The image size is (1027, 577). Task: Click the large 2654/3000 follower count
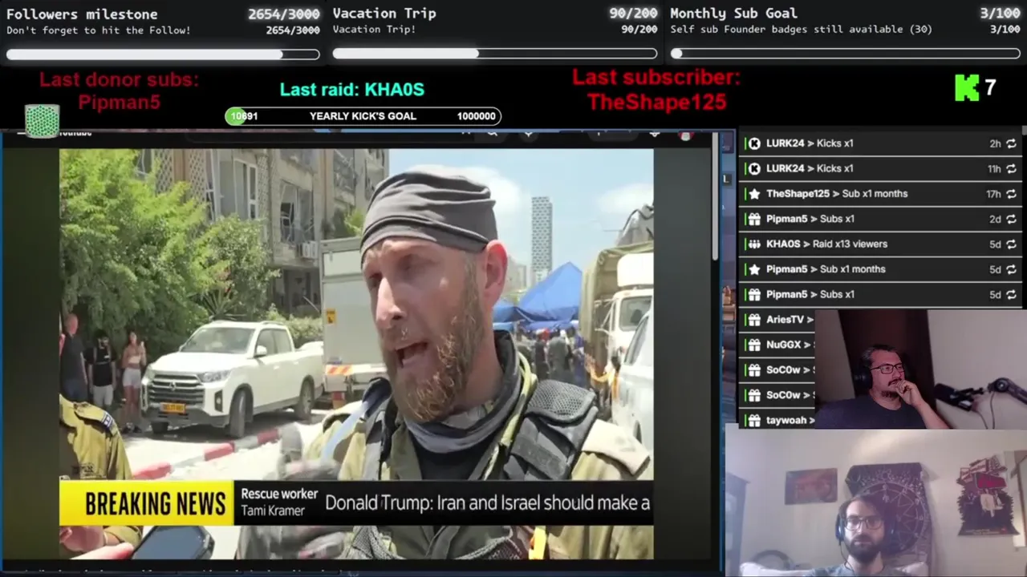pyautogui.click(x=283, y=14)
